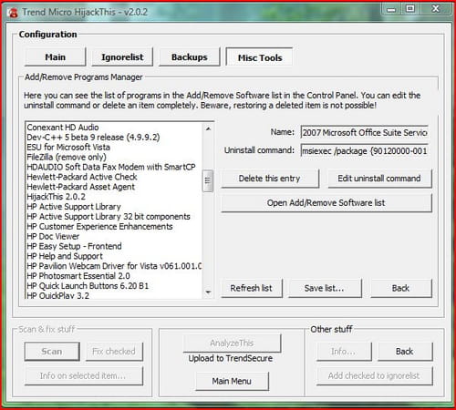The width and height of the screenshot is (456, 410).
Task: Click the HijackThis title bar app icon
Action: pyautogui.click(x=13, y=13)
